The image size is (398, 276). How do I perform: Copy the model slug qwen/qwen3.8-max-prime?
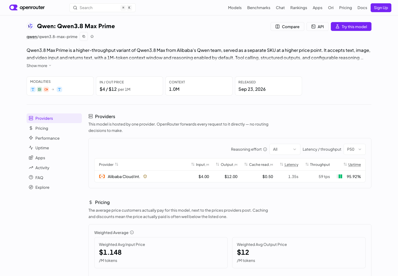(84, 36)
